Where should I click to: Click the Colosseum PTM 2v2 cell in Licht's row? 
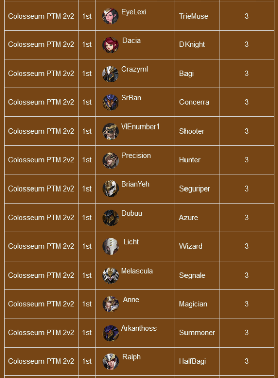[x=41, y=246]
